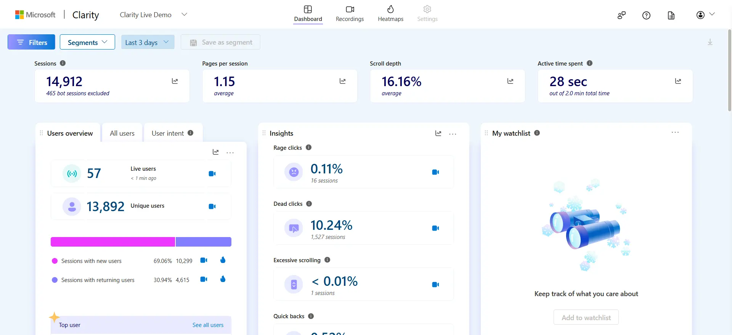
Task: View heatmap for Sessions with new users
Action: 223,260
